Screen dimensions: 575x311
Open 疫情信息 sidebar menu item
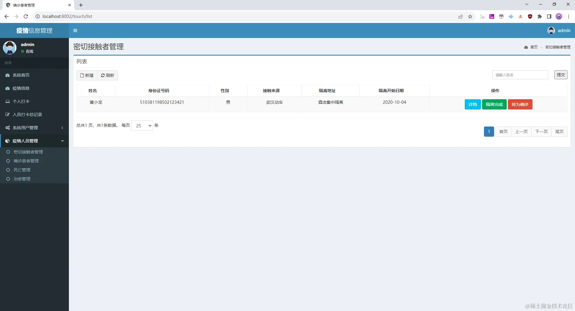[34, 88]
